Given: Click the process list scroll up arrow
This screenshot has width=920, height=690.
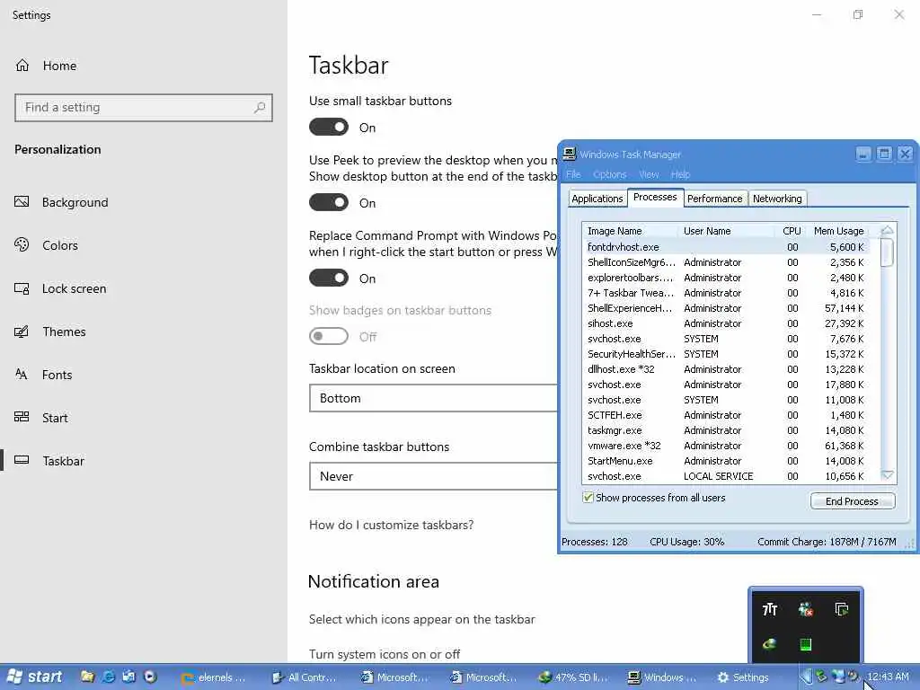Looking at the screenshot, I should click(887, 231).
